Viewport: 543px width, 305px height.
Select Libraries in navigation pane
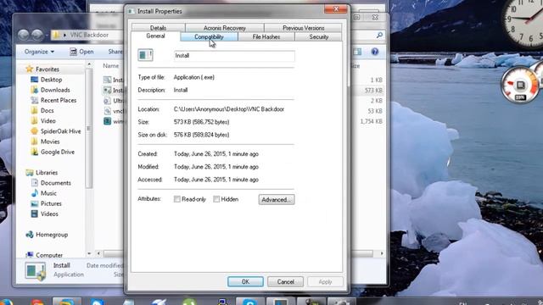click(47, 173)
